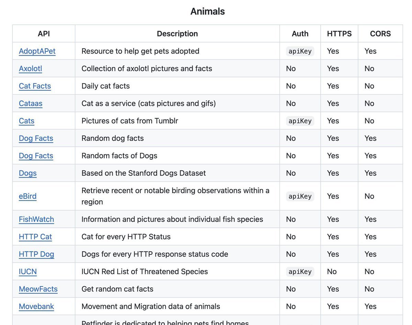This screenshot has height=325, width=412.
Task: Click the Animals section heading
Action: pyautogui.click(x=208, y=11)
